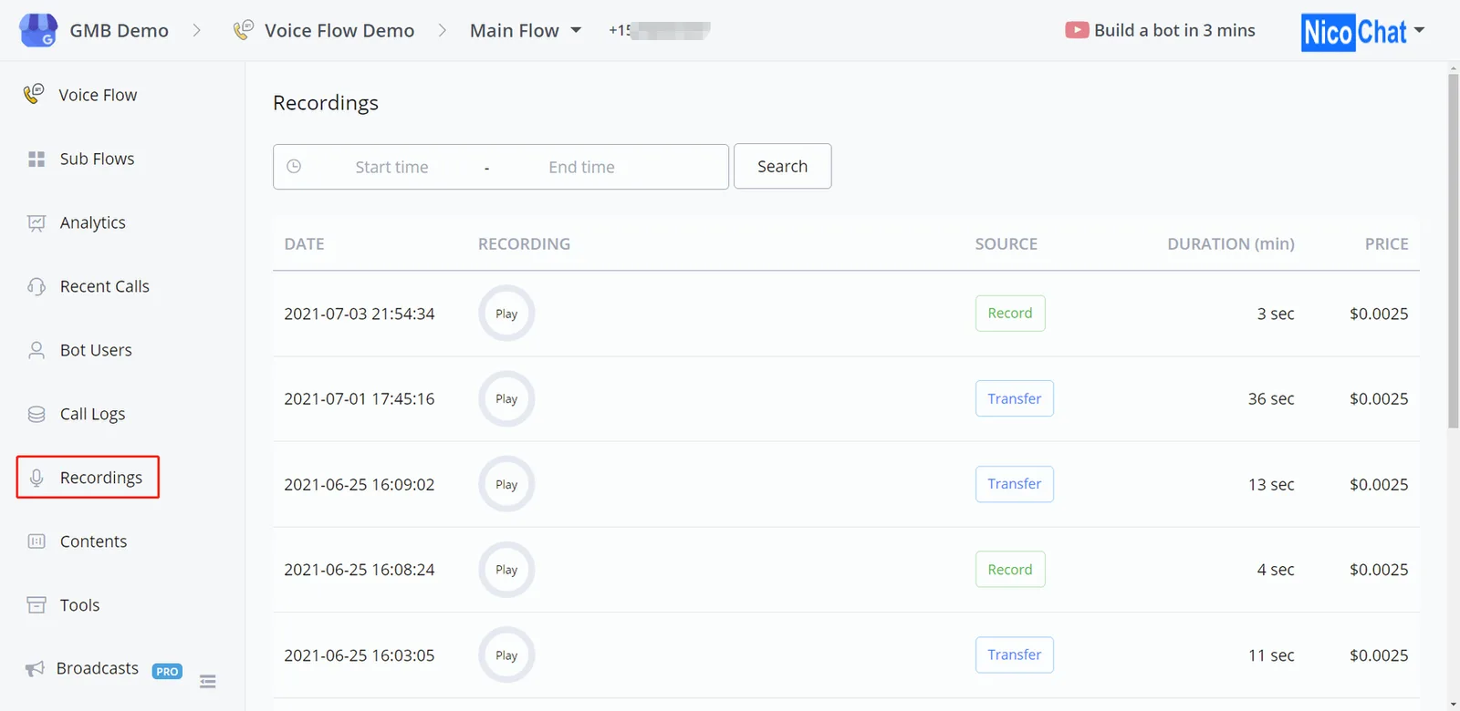Screen dimensions: 1460x711
Task: Open the Tools menu item
Action: coord(80,605)
